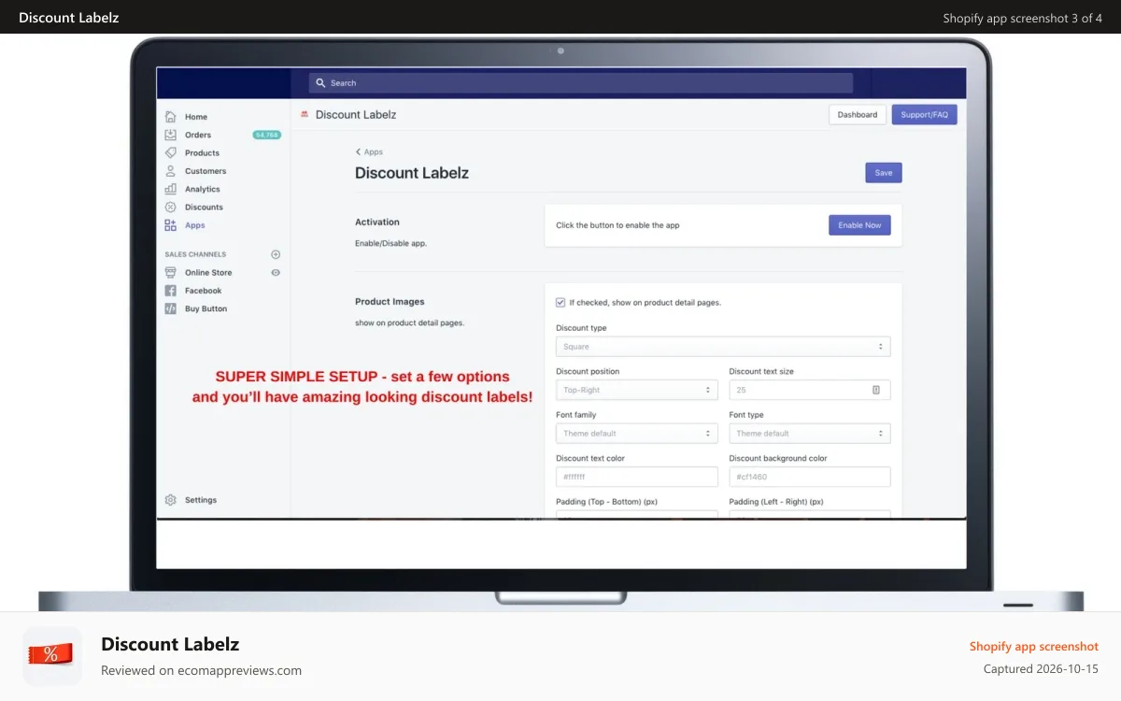This screenshot has height=701, width=1121.
Task: Click the ecomappreviews.com reviewed-on text
Action: click(201, 670)
